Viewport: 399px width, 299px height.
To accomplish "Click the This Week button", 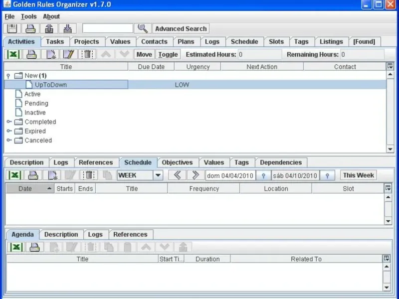I will pyautogui.click(x=358, y=175).
